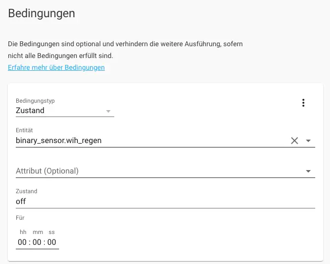Open the condition's three-dot options menu

coord(303,103)
